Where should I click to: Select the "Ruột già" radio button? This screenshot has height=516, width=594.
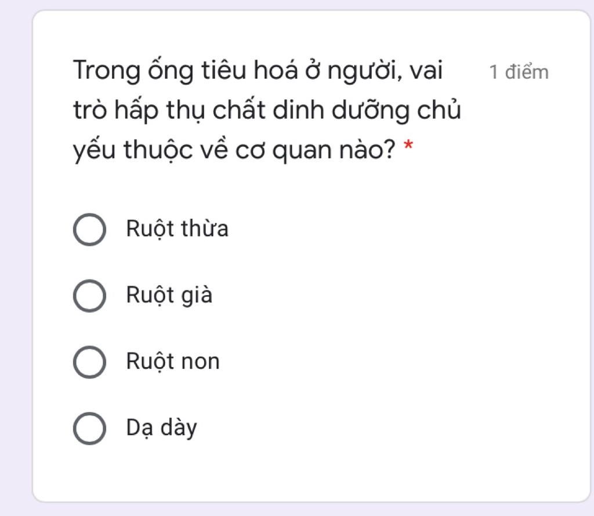89,296
